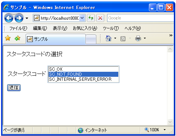Viewport: 176px width, 136px height.
Task: Open recent pages dropdown beside navigation arrows
Action: tap(27, 18)
